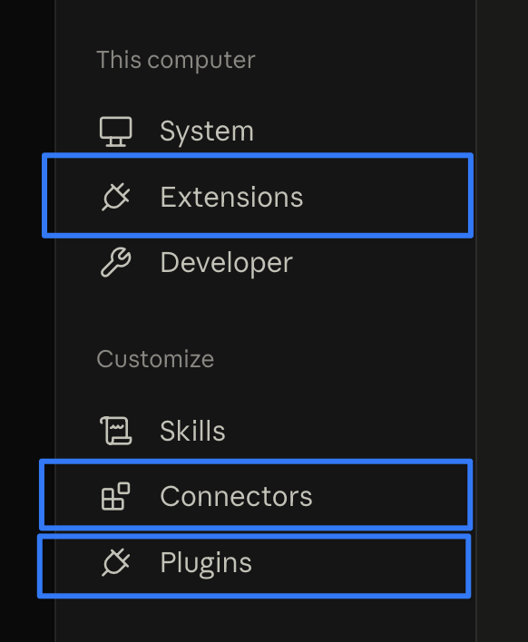
Task: Click the Developer text label
Action: coord(226,263)
